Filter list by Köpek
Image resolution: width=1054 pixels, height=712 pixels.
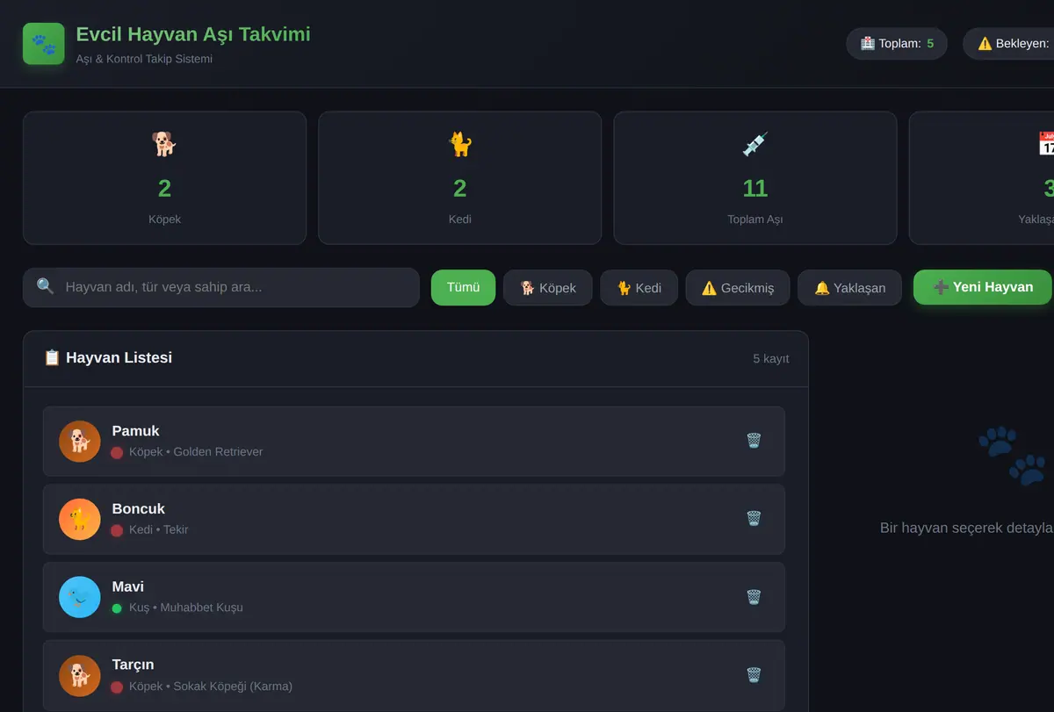click(548, 288)
